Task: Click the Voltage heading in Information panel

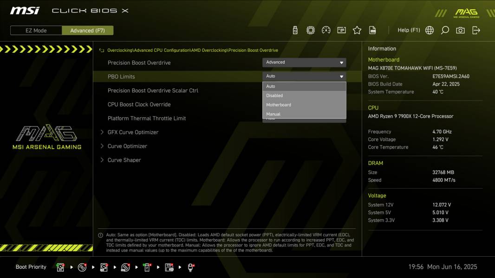Action: pos(377,196)
